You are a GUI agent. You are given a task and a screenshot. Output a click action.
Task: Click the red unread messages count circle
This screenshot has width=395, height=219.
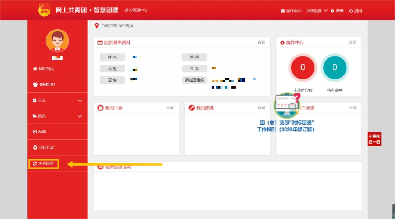pyautogui.click(x=302, y=67)
